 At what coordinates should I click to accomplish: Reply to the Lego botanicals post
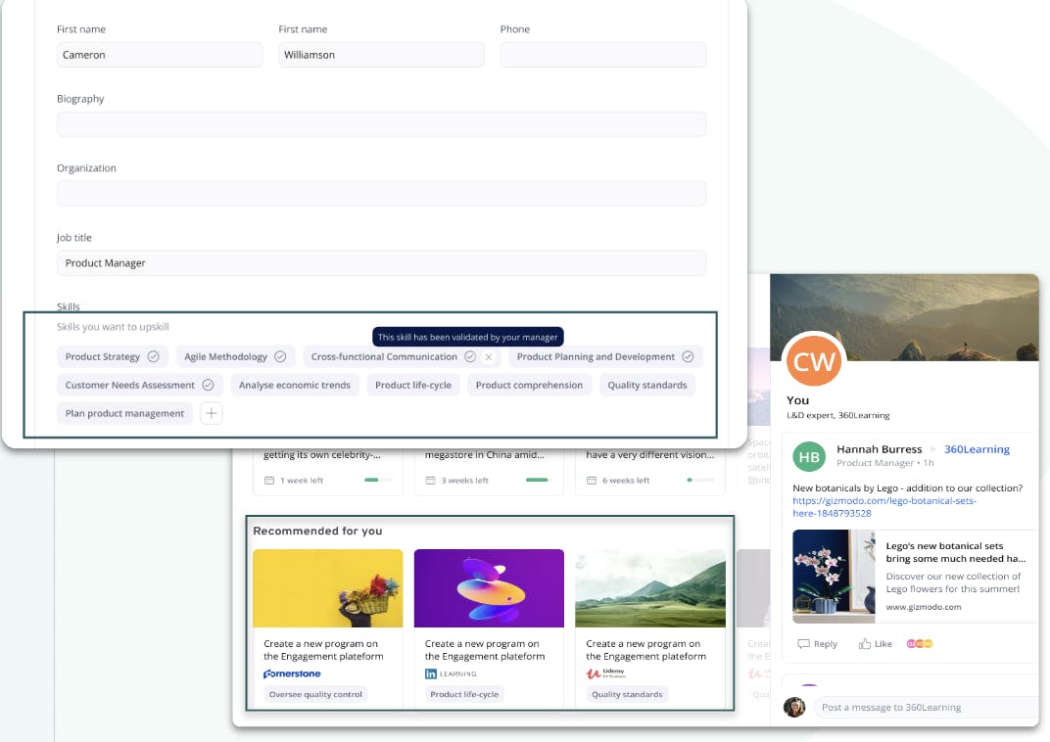[x=818, y=644]
